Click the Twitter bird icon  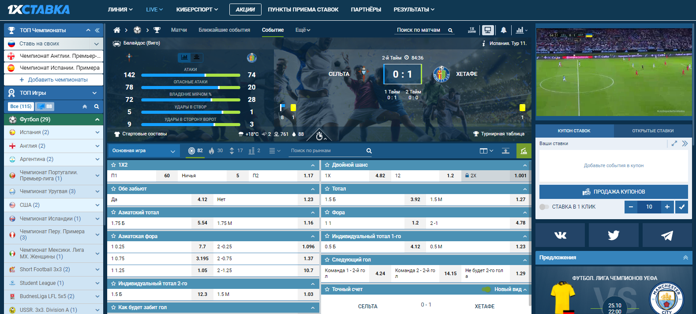point(613,235)
